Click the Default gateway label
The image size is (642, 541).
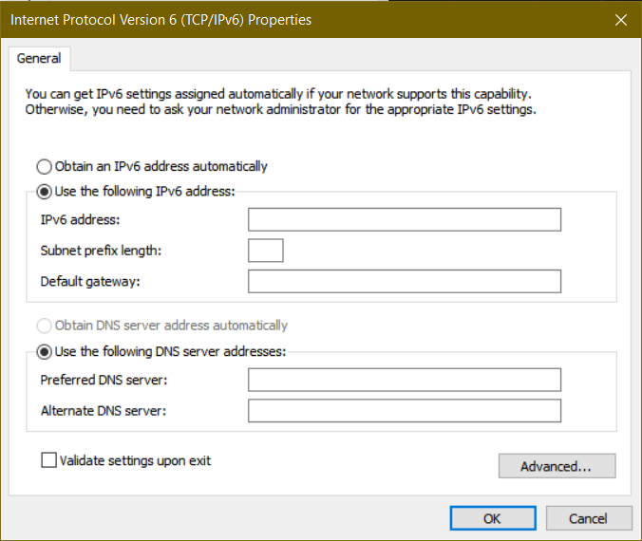point(90,282)
